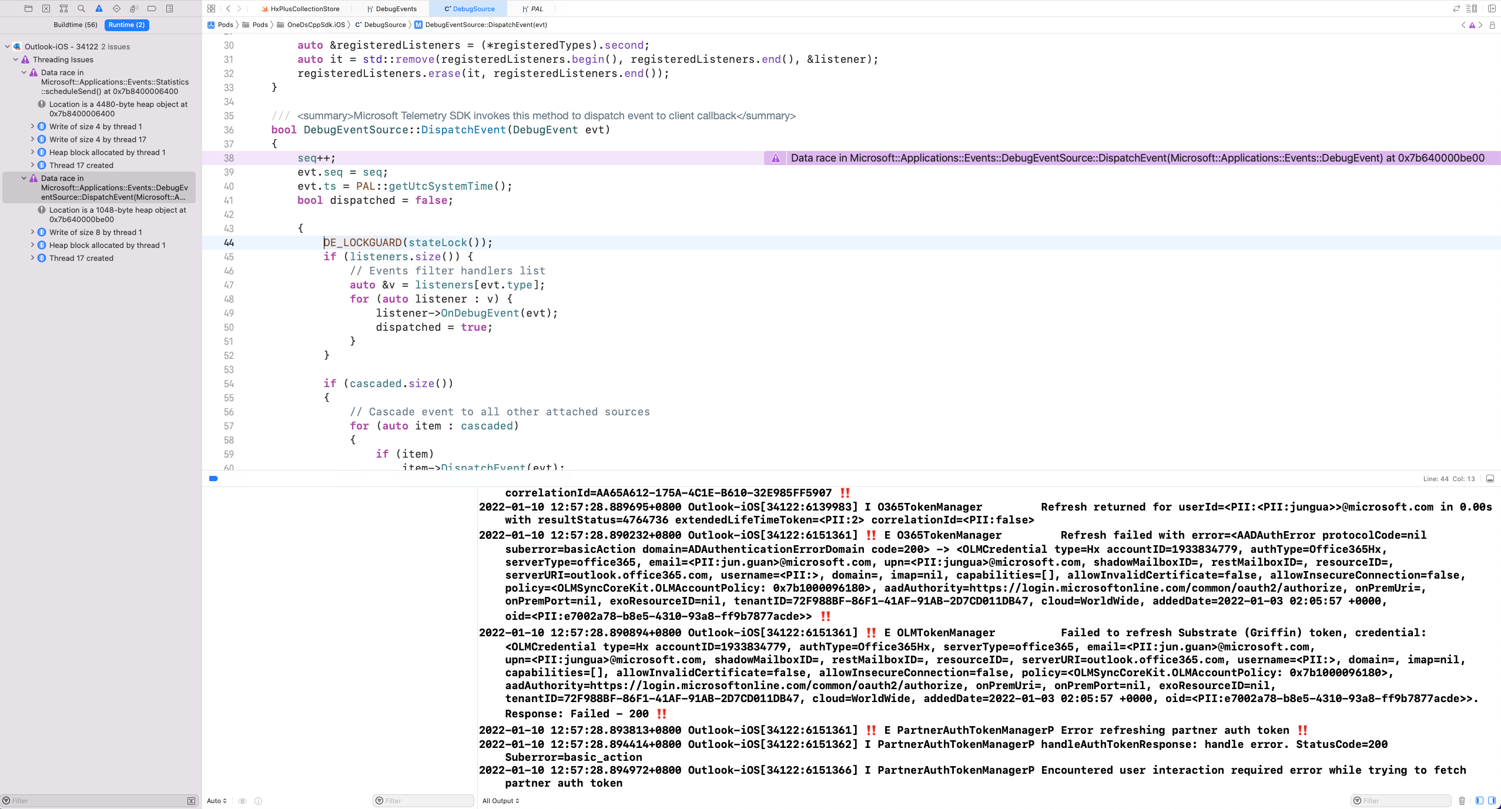The height and width of the screenshot is (809, 1501).
Task: Open the Find navigator magnifier icon
Action: coord(81,8)
